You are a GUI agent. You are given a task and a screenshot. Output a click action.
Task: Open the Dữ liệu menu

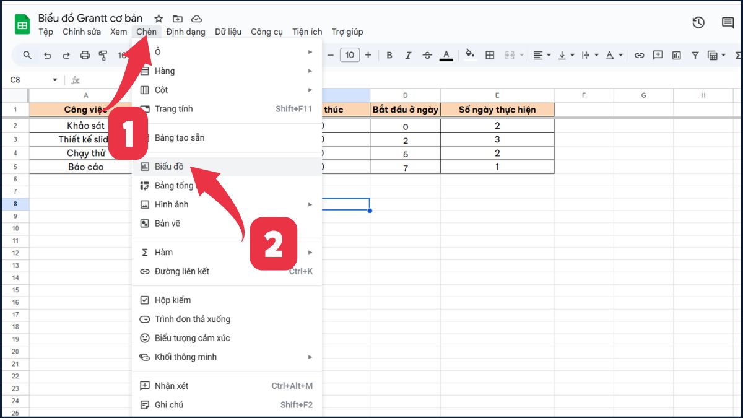click(227, 32)
